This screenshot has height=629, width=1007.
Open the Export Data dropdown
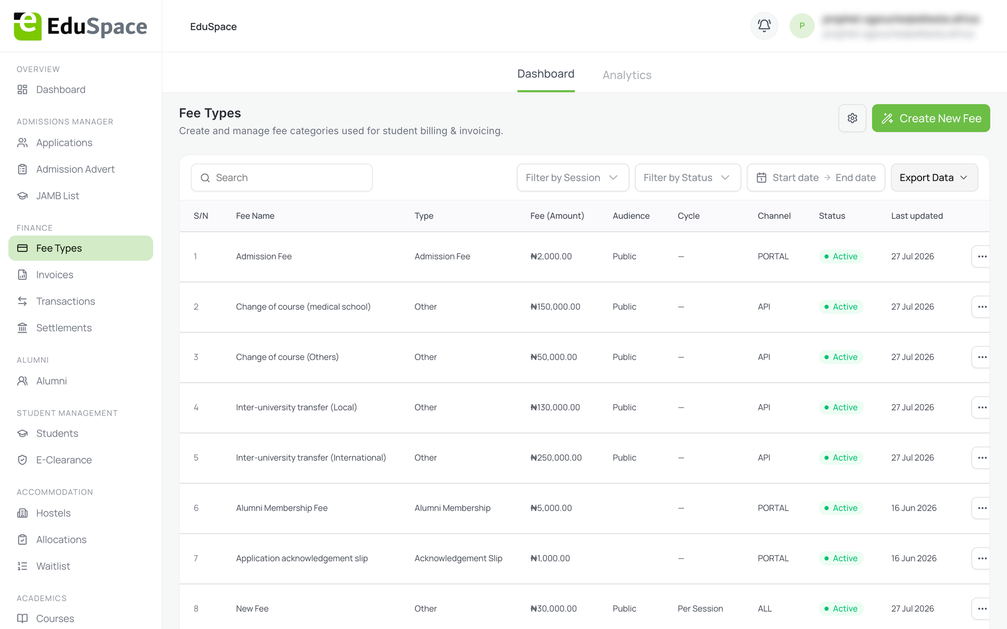click(x=934, y=178)
